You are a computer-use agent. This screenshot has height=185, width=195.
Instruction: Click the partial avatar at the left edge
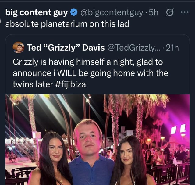(x=1, y=23)
